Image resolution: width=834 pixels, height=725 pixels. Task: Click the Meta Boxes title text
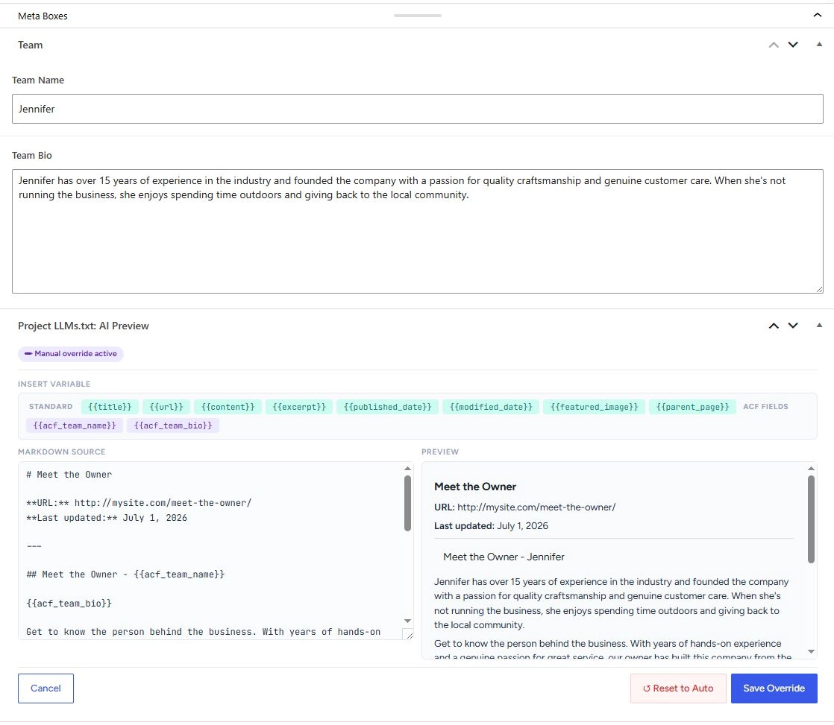coord(43,16)
